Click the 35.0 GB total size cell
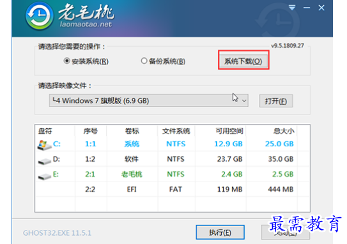 tap(281, 159)
